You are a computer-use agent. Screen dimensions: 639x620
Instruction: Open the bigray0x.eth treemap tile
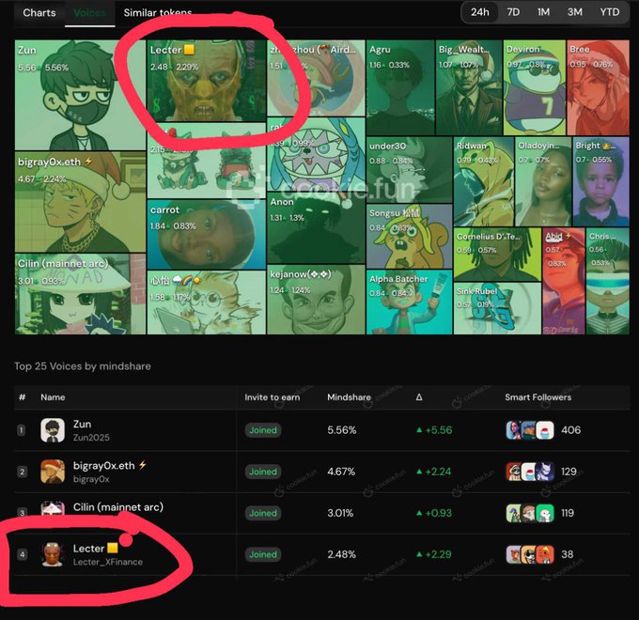coord(80,202)
